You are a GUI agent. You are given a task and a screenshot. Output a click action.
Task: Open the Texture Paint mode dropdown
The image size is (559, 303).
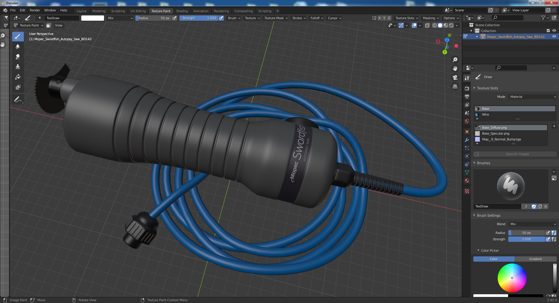(x=29, y=25)
